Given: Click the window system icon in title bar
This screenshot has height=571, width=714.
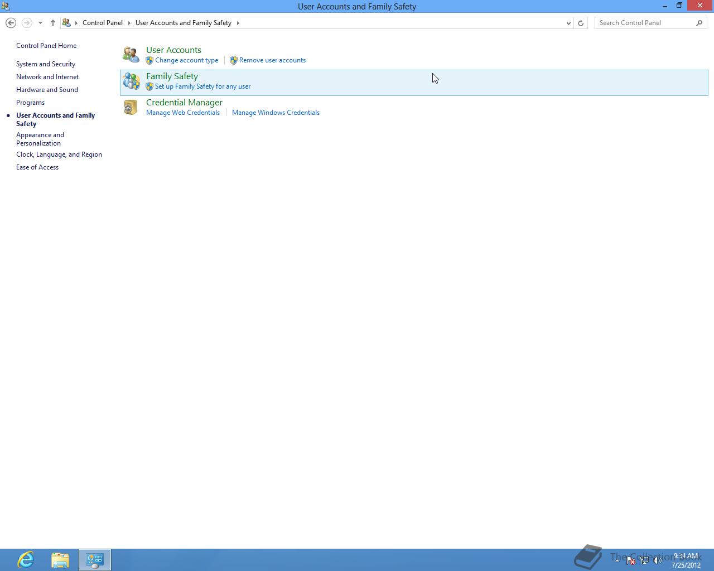Looking at the screenshot, I should tap(6, 6).
